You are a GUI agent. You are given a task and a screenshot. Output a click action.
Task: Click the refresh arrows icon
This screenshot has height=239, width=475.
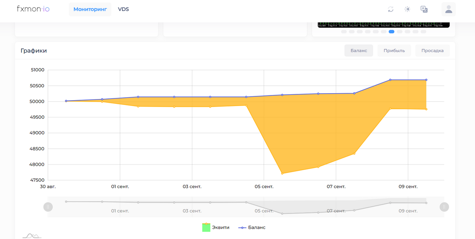[x=391, y=9]
